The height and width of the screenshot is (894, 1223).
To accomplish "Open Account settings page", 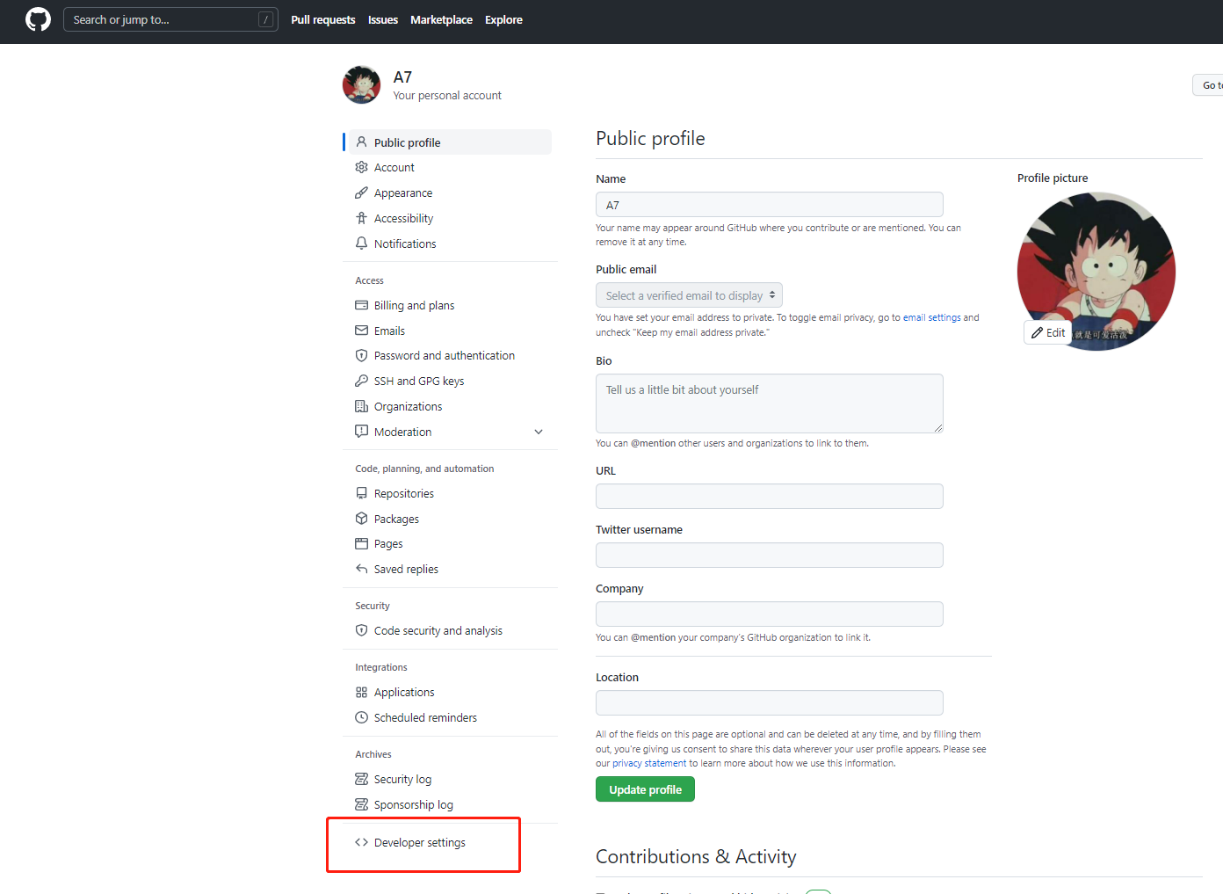I will tap(394, 167).
